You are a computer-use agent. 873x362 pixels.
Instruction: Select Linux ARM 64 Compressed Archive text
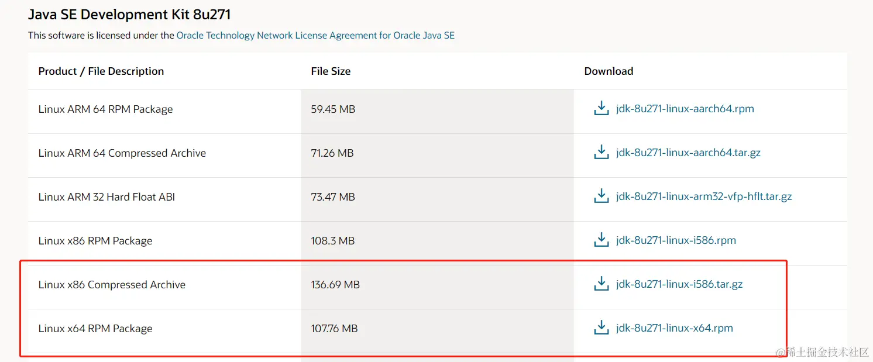click(122, 153)
